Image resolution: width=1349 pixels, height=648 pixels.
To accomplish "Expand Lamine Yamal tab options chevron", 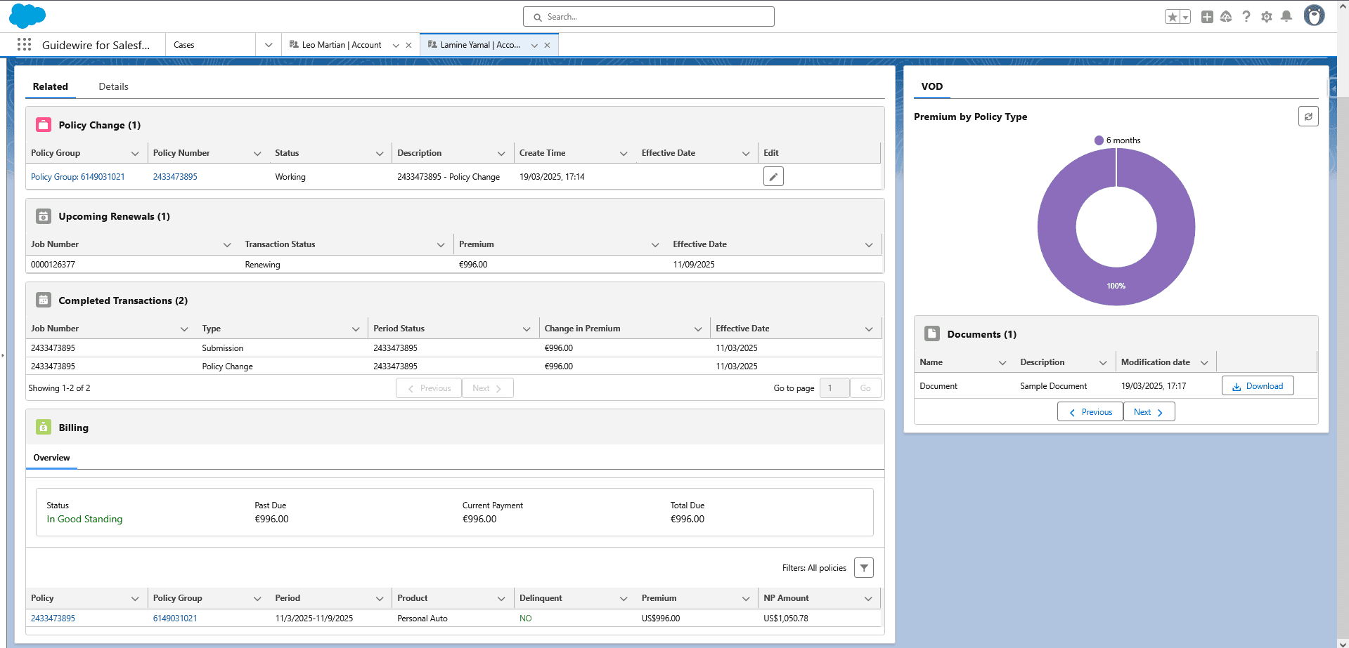I will point(534,45).
